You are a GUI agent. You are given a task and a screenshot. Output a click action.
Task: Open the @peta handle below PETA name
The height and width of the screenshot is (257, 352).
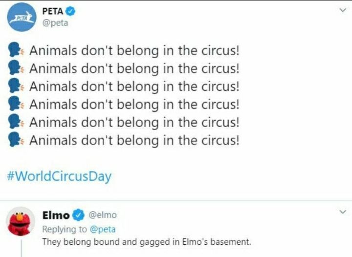pos(55,23)
